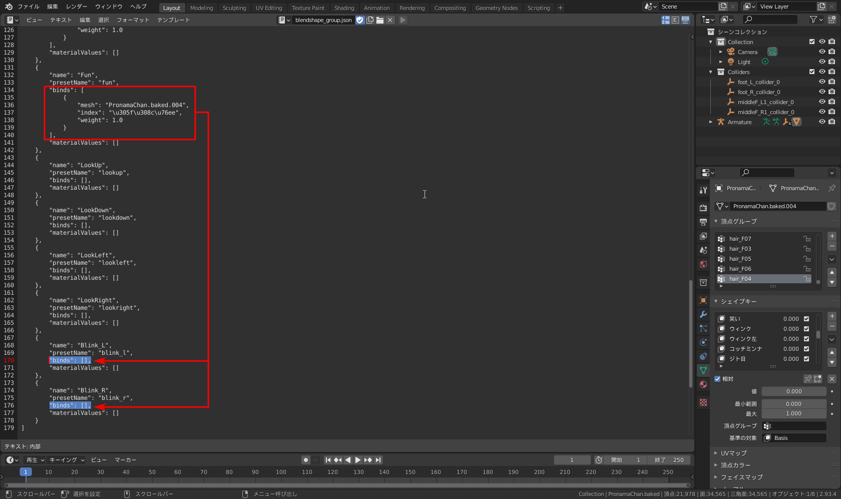Switch to the Modeling workspace tab
Viewport: 841px width, 499px height.
(x=201, y=8)
